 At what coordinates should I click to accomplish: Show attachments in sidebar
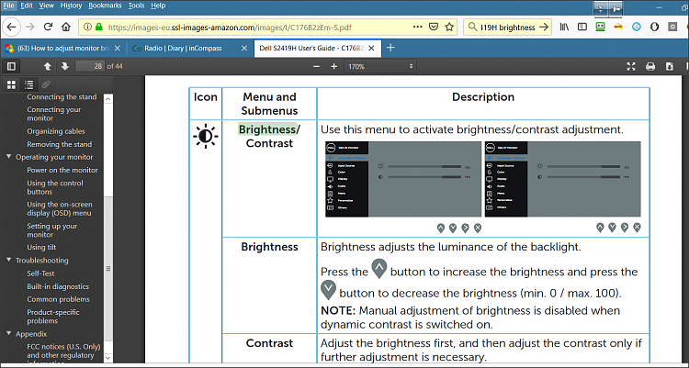click(46, 84)
